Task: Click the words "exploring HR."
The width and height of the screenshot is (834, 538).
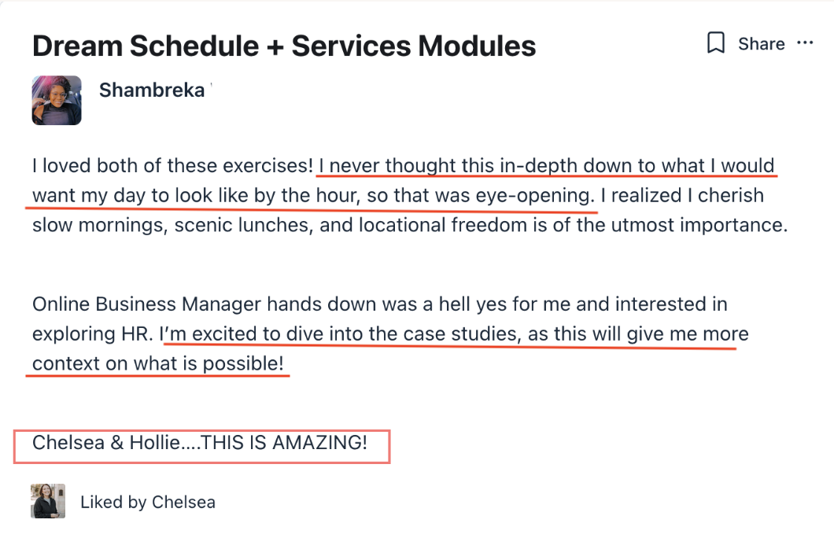Action: point(93,333)
